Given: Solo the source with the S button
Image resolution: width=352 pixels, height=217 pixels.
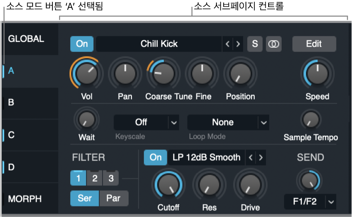Looking at the screenshot, I should [255, 44].
